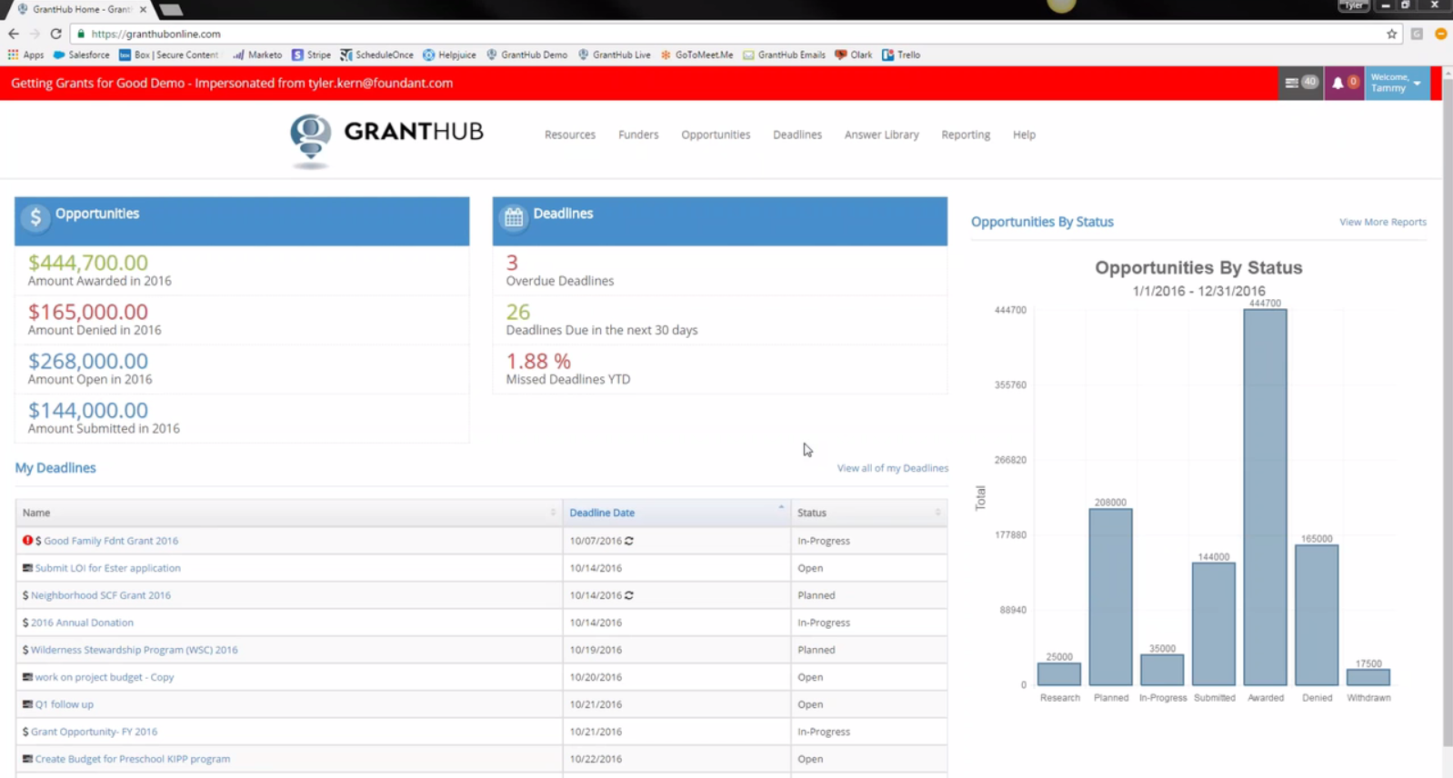
Task: Click overdue alert icon on Good Family grant
Action: point(27,540)
